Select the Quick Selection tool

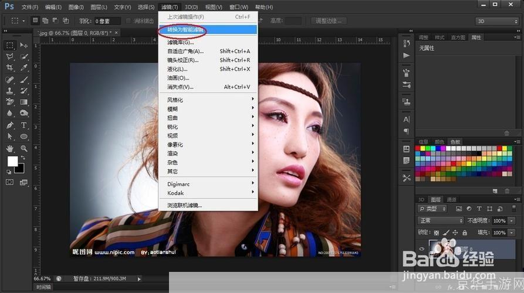coord(23,56)
